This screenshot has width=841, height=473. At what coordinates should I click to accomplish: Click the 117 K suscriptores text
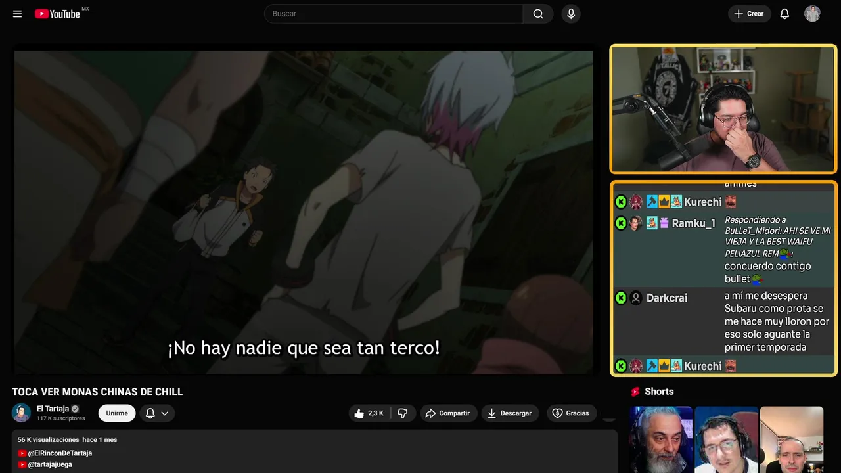61,418
